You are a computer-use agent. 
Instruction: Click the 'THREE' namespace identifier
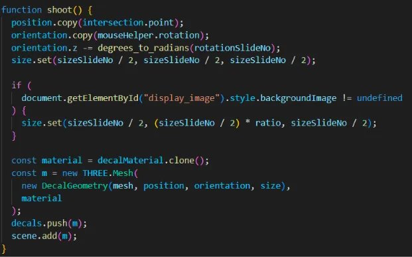pos(95,173)
